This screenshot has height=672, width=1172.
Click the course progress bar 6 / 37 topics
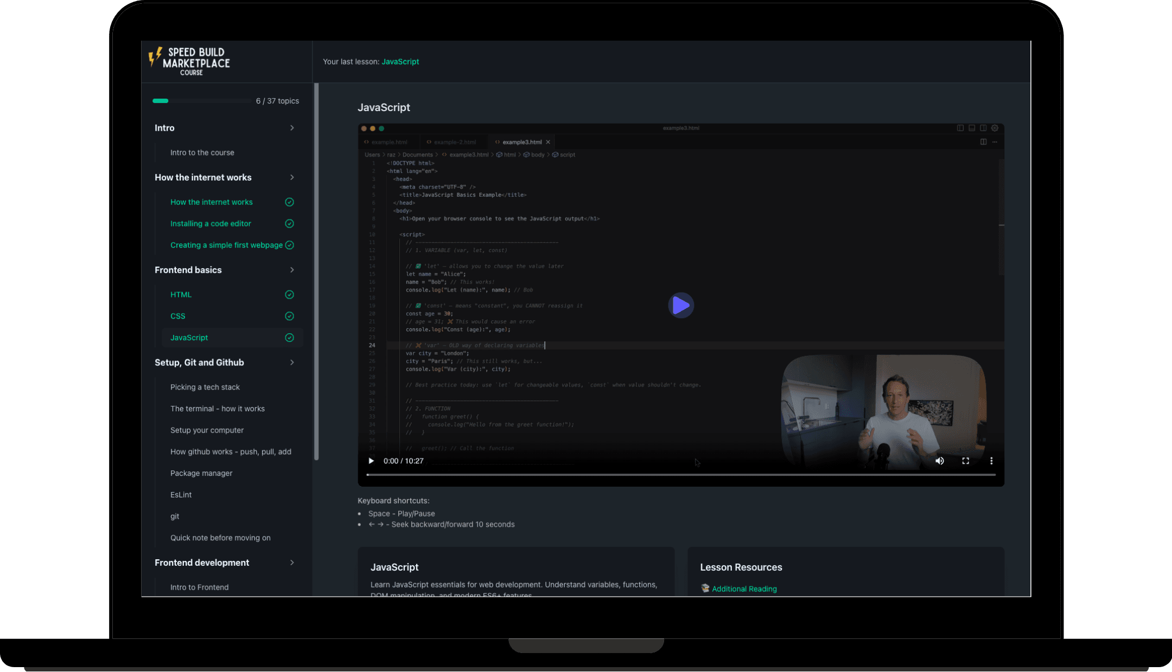pos(201,101)
